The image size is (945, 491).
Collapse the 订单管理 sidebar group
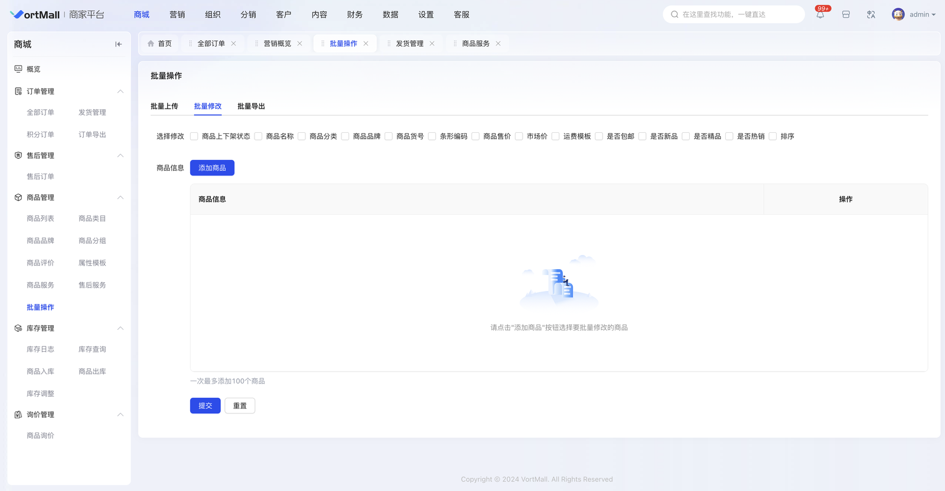[x=120, y=91]
